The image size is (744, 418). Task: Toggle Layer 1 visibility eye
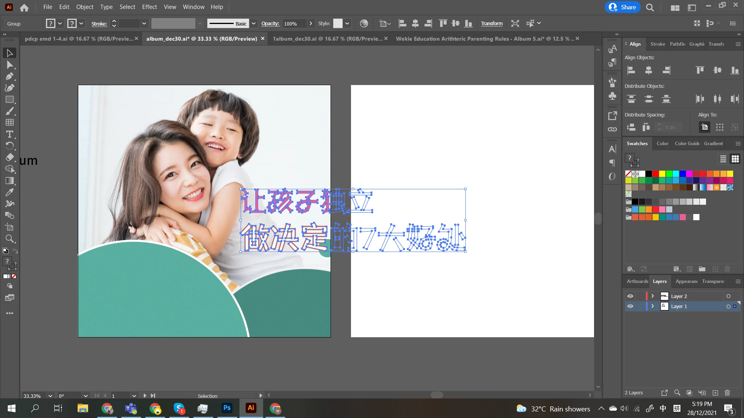click(x=630, y=306)
